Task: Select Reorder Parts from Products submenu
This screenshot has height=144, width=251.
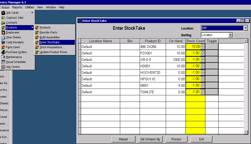Action: (48, 32)
